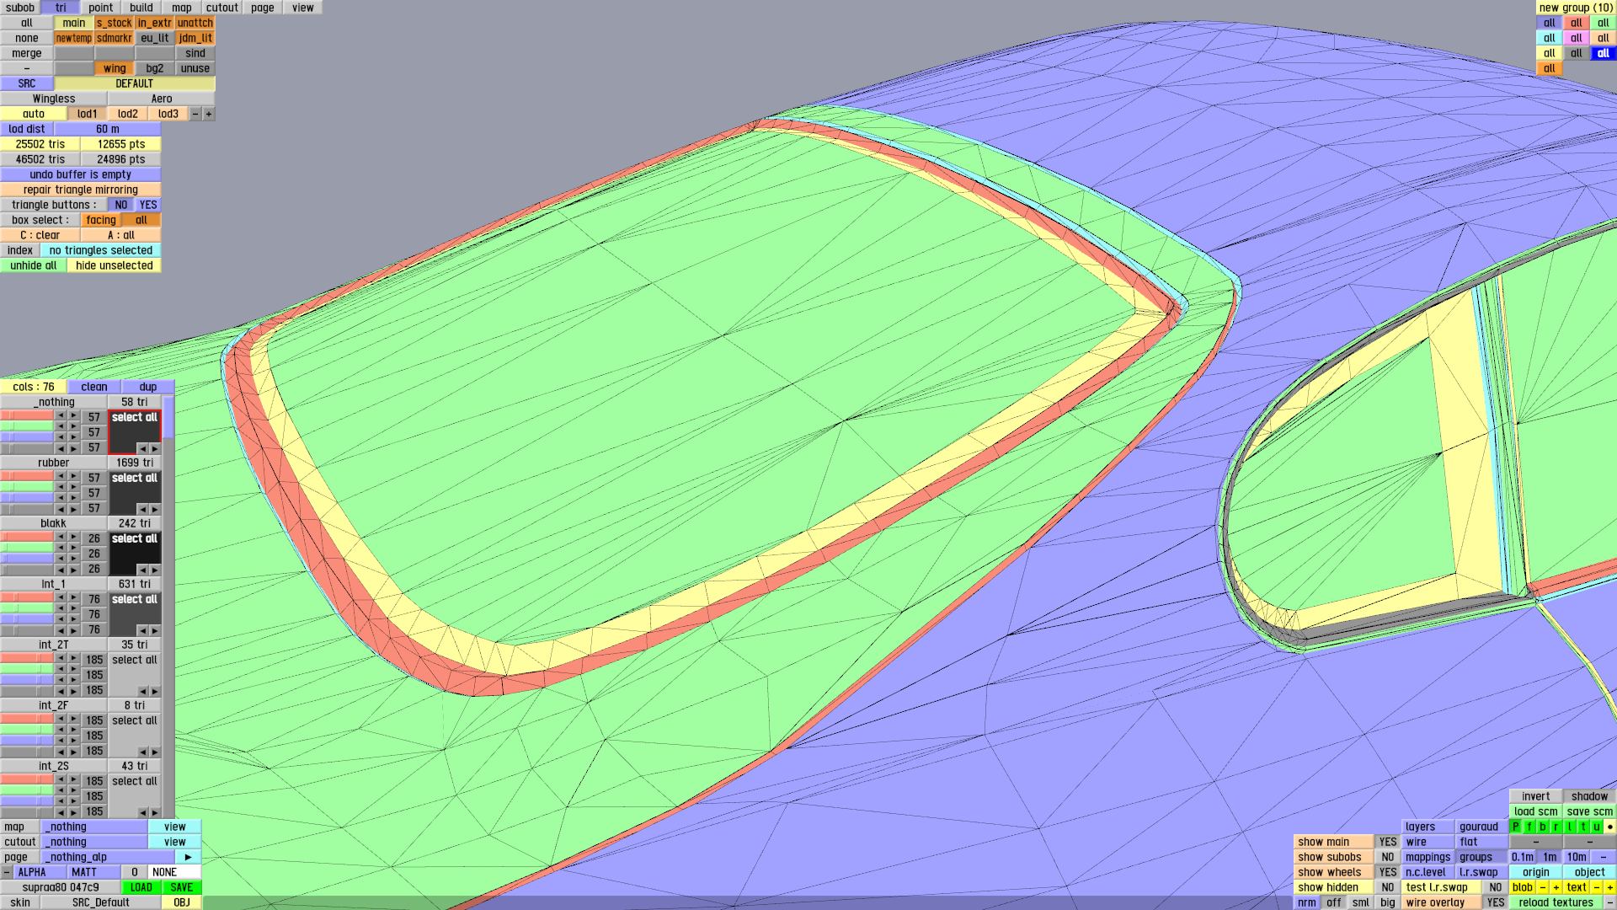Image resolution: width=1617 pixels, height=910 pixels.
Task: Click the green 'P' layer button
Action: point(1515,827)
